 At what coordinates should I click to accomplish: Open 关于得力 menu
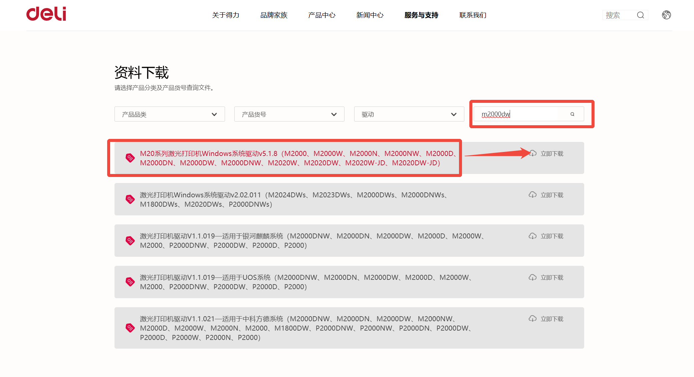(x=226, y=15)
